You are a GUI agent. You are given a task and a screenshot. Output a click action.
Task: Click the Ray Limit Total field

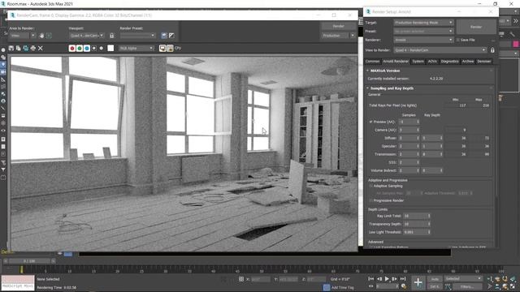[417, 216]
